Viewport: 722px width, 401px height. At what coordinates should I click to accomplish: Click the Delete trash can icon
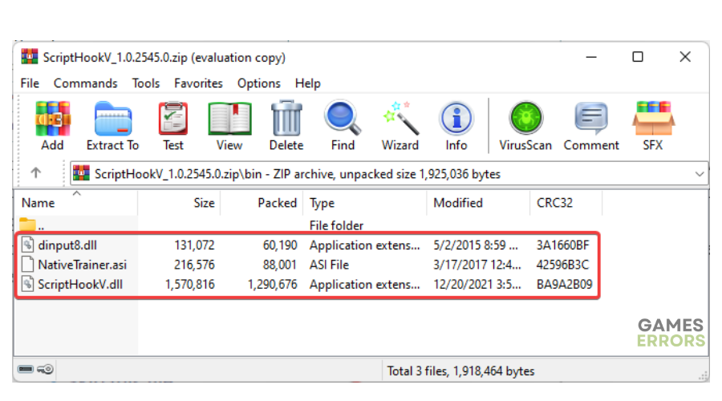click(x=286, y=119)
